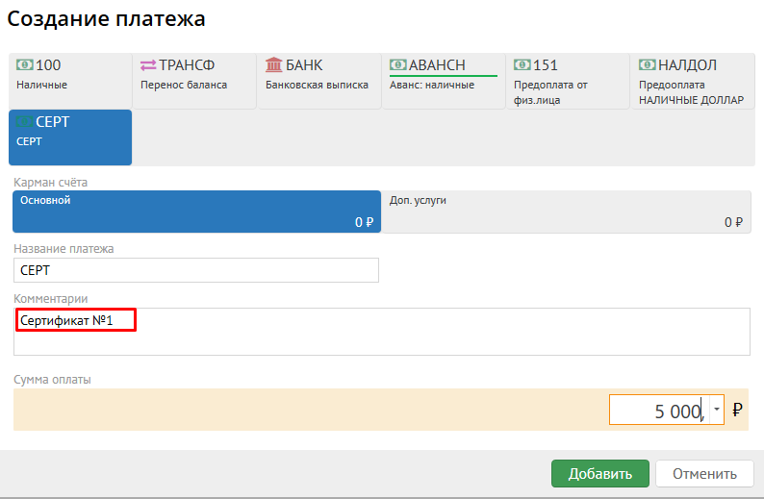Focus the Сумма оплаты amount field
The width and height of the screenshot is (764, 499).
(659, 410)
